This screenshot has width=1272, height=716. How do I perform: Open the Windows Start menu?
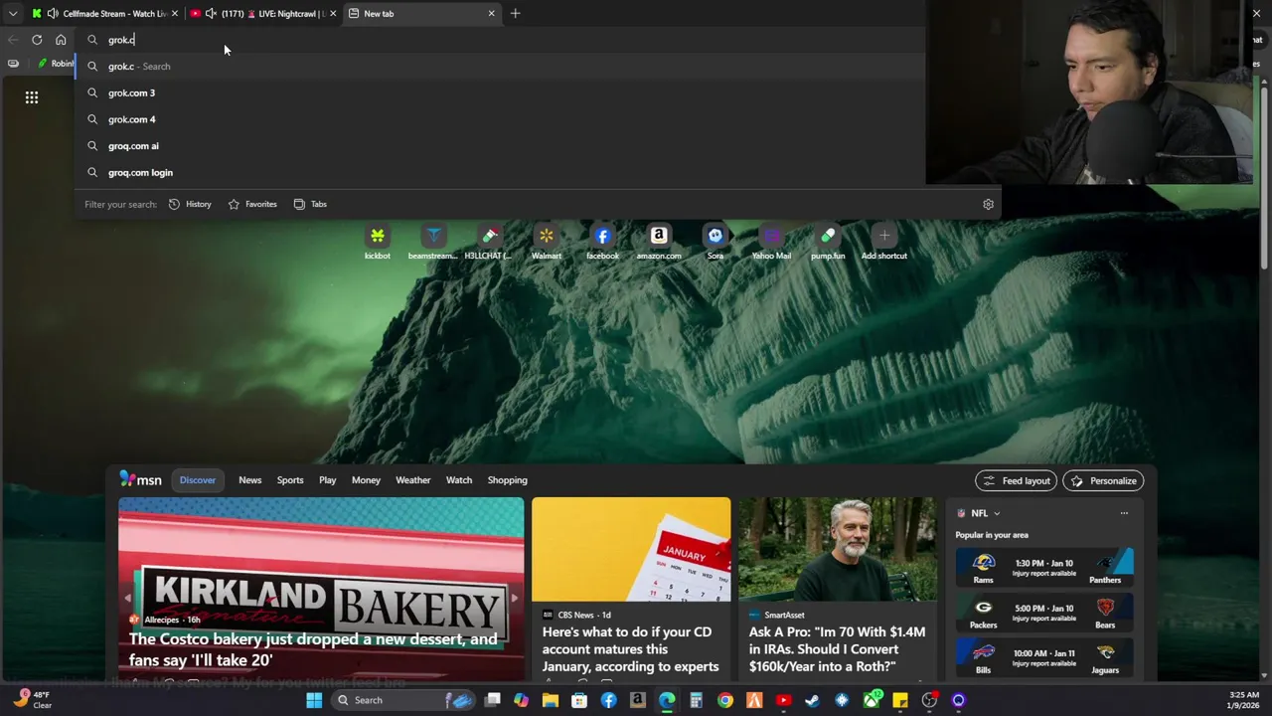314,700
